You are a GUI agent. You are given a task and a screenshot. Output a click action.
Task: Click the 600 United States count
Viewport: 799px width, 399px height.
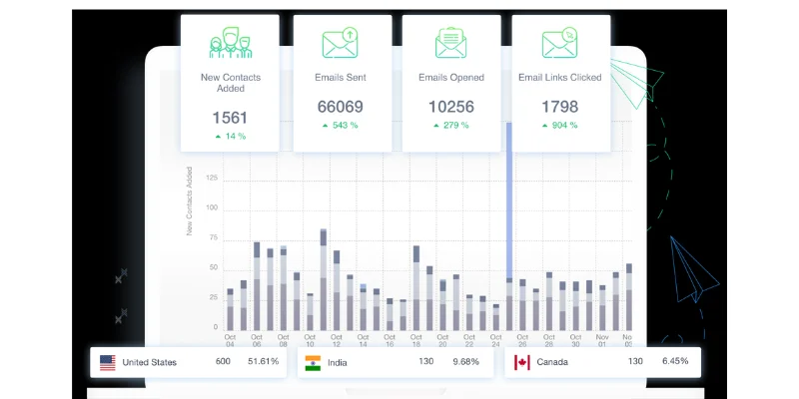[223, 361]
